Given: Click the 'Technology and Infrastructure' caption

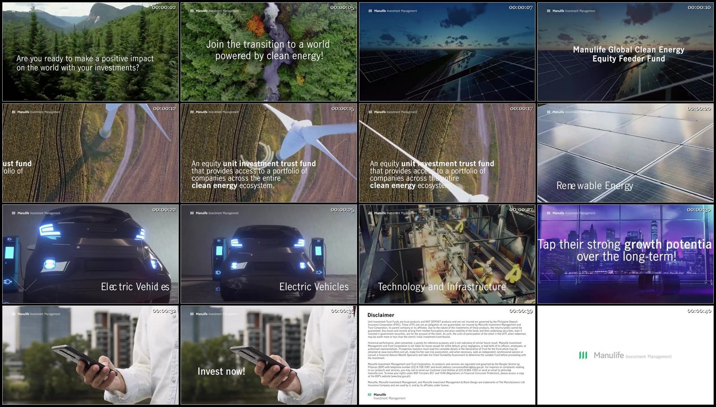Looking at the screenshot, I should pos(442,287).
